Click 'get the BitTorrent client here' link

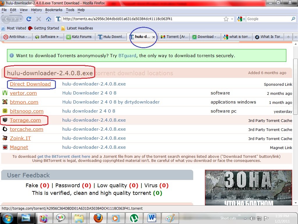tap(64, 156)
